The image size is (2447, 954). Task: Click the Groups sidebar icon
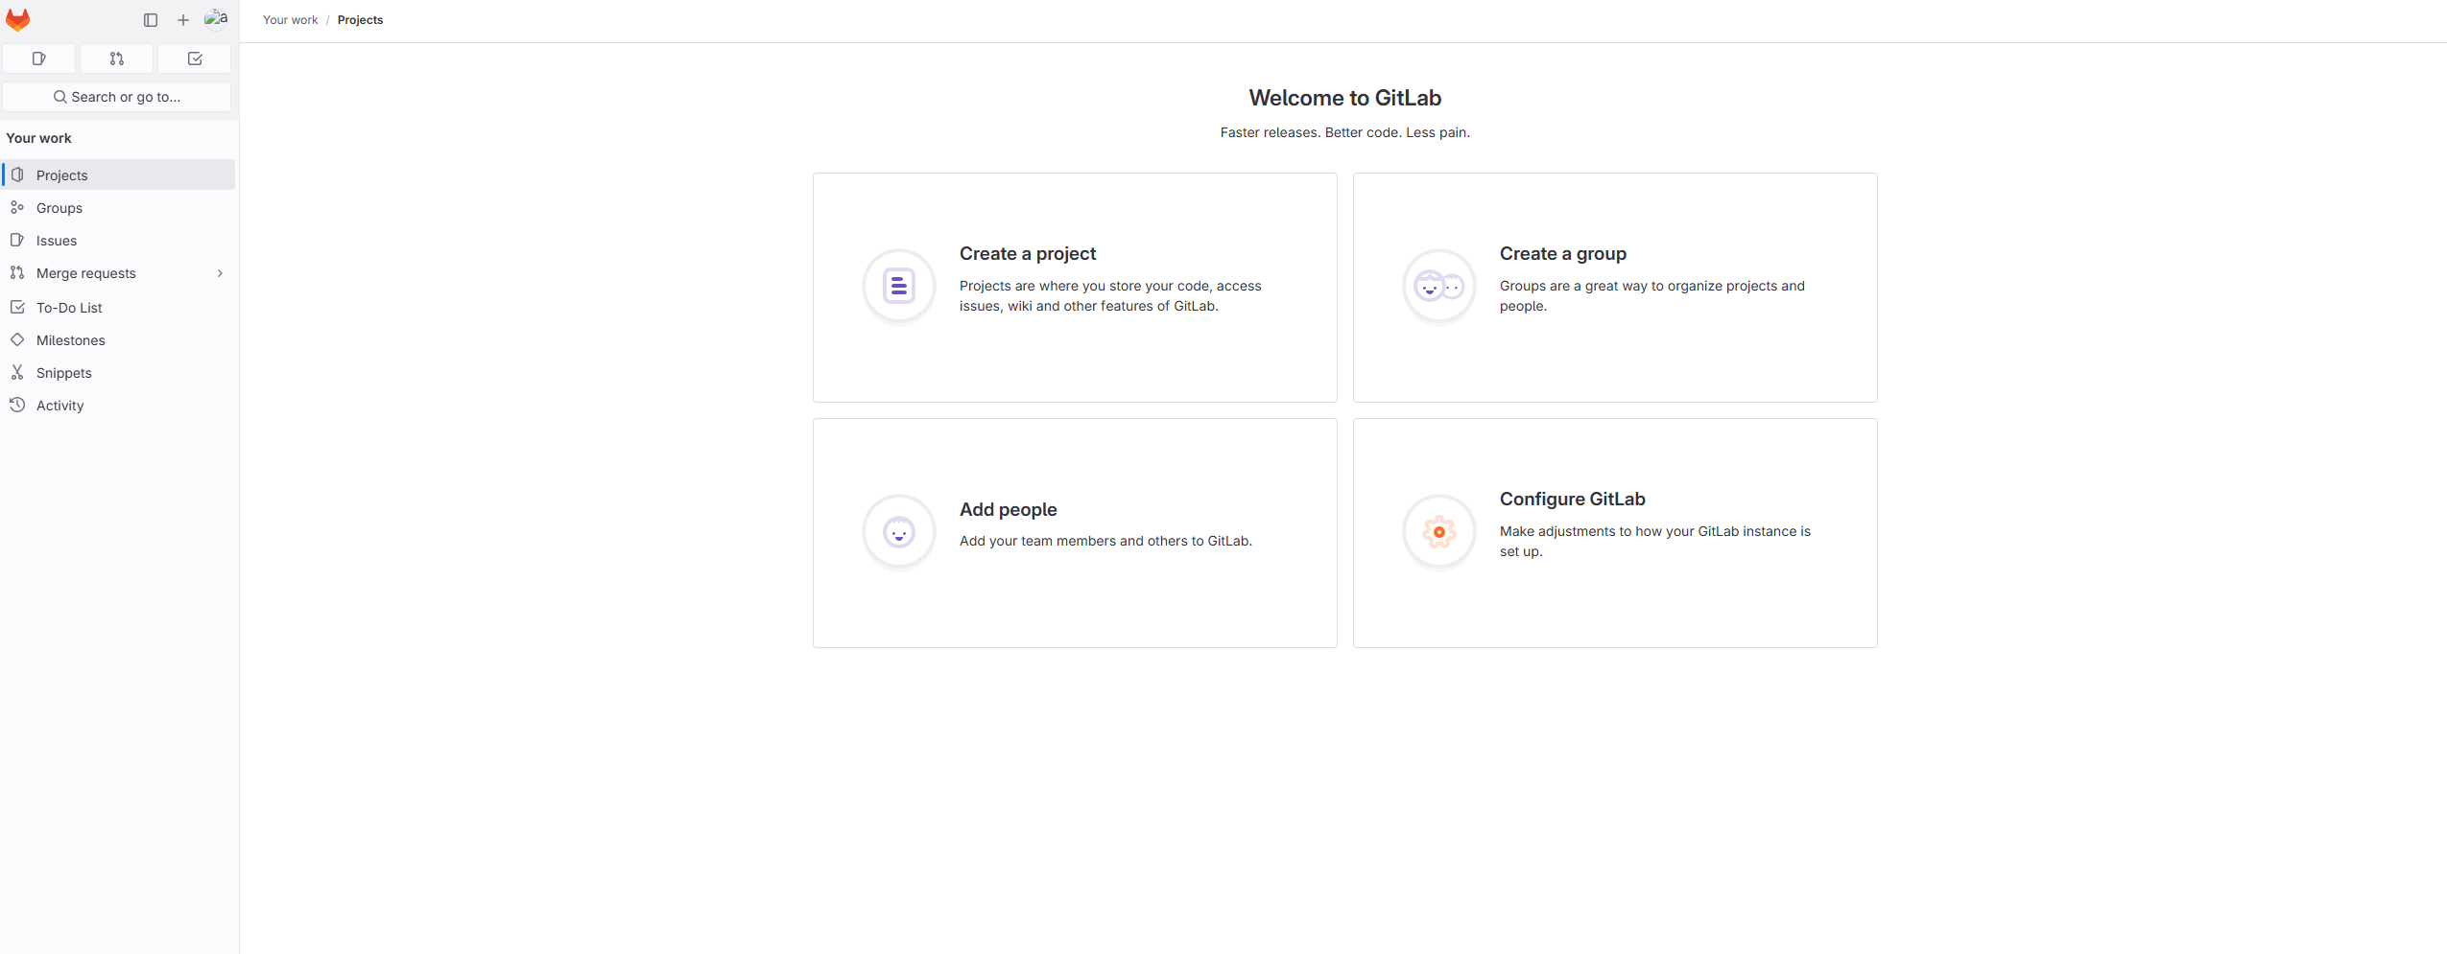click(x=17, y=207)
